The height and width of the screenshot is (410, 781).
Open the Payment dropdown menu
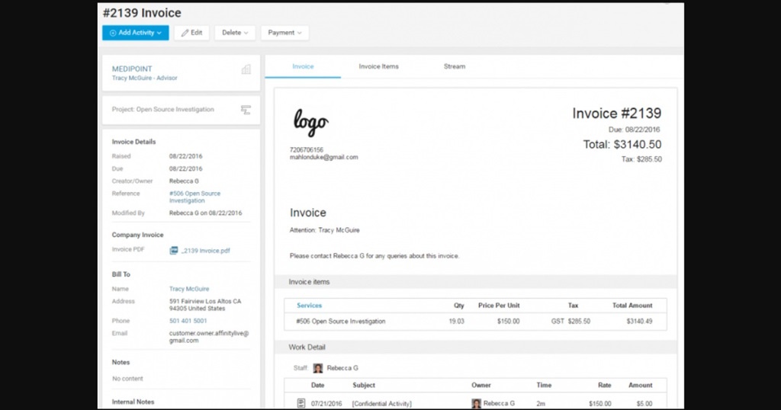coord(284,33)
